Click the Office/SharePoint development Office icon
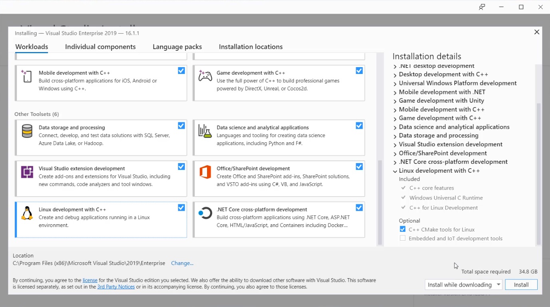Image resolution: width=550 pixels, height=307 pixels. pos(205,172)
